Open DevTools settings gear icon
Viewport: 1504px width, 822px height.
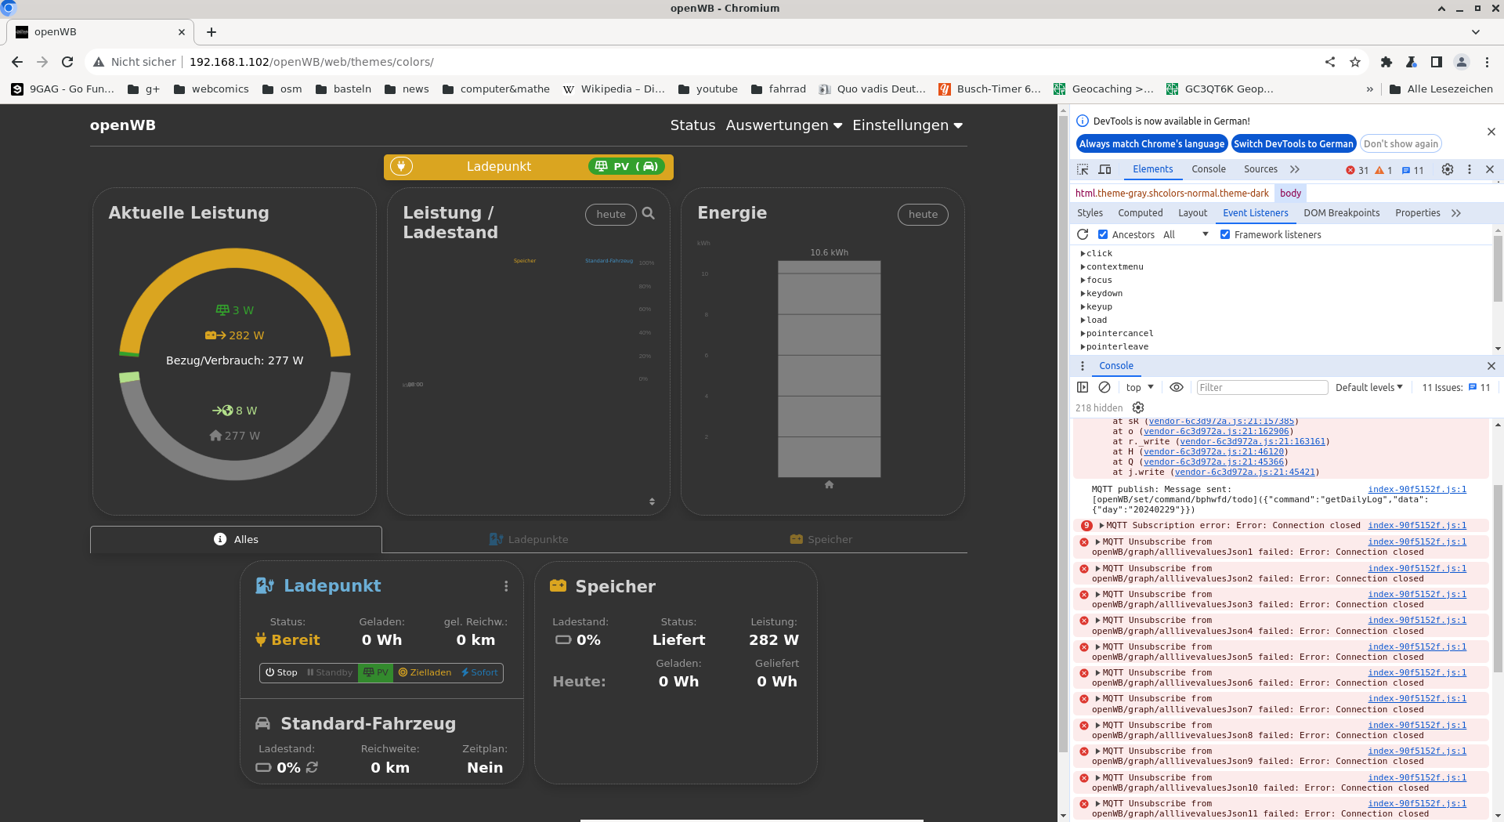point(1447,169)
